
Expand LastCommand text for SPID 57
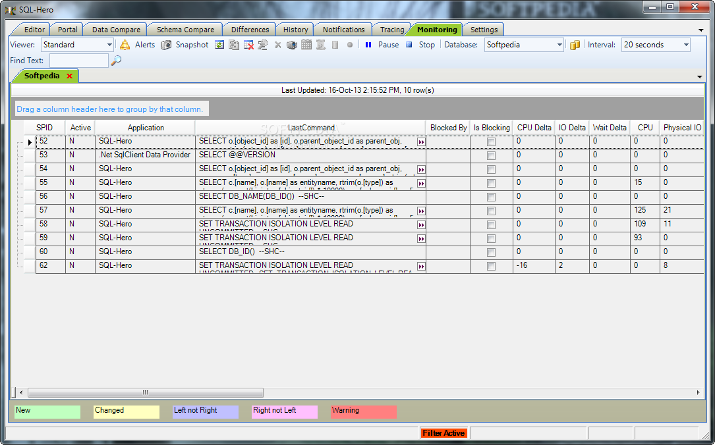click(x=421, y=211)
